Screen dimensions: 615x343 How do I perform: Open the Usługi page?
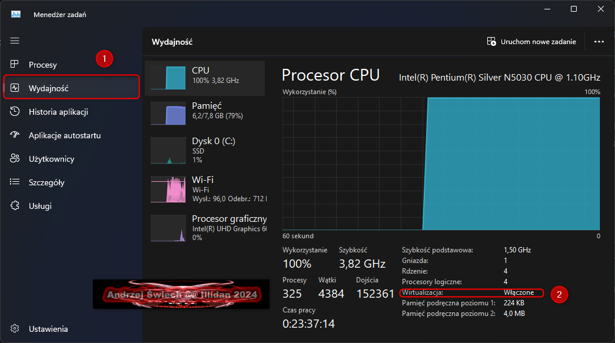pos(71,206)
